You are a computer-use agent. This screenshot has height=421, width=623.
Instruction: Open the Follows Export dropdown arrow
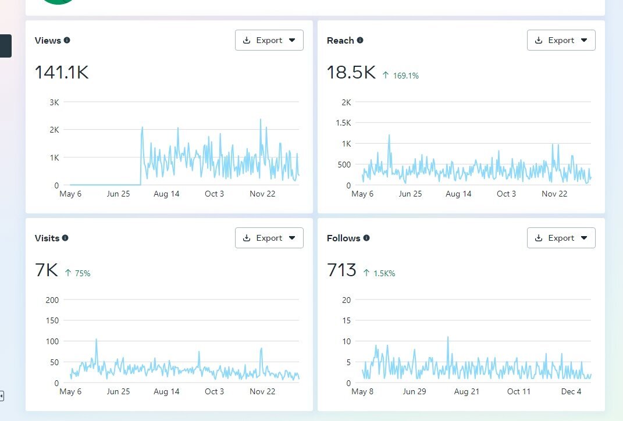point(584,238)
